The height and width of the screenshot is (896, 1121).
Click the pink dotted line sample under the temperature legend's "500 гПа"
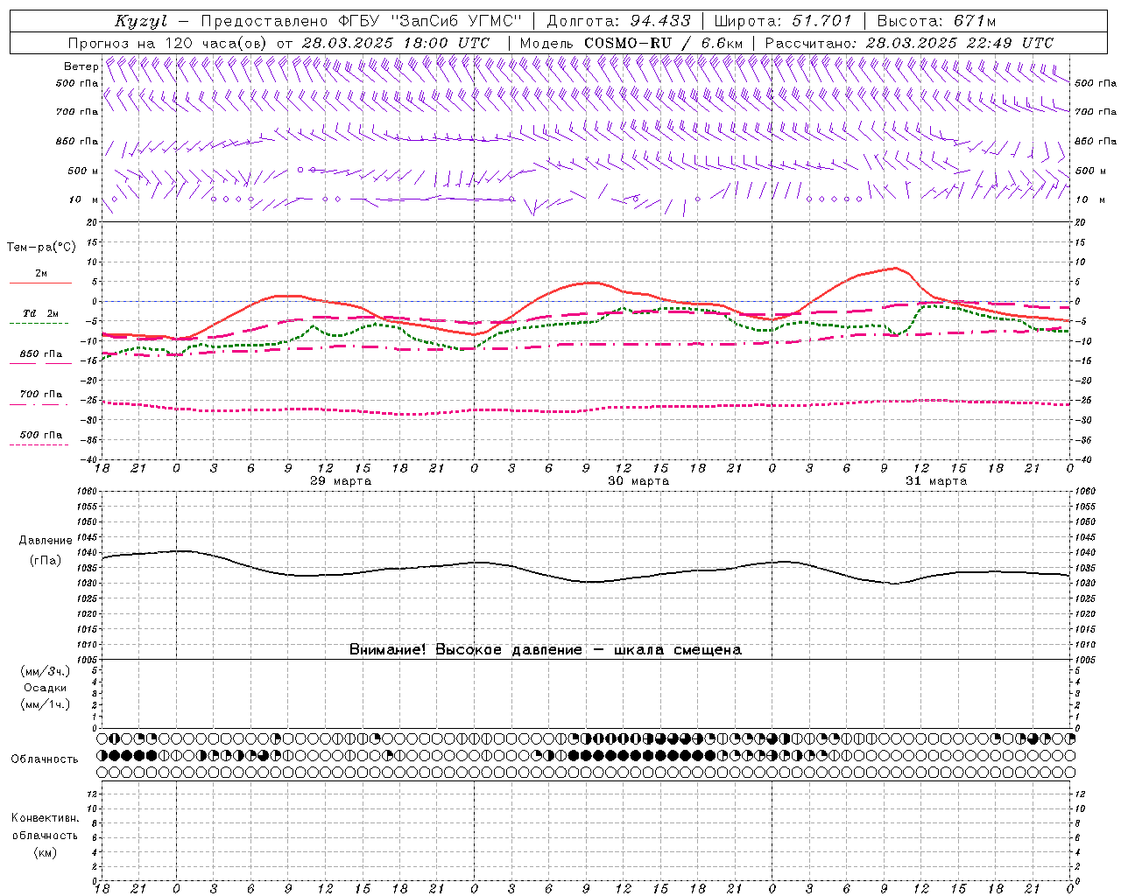coord(39,444)
